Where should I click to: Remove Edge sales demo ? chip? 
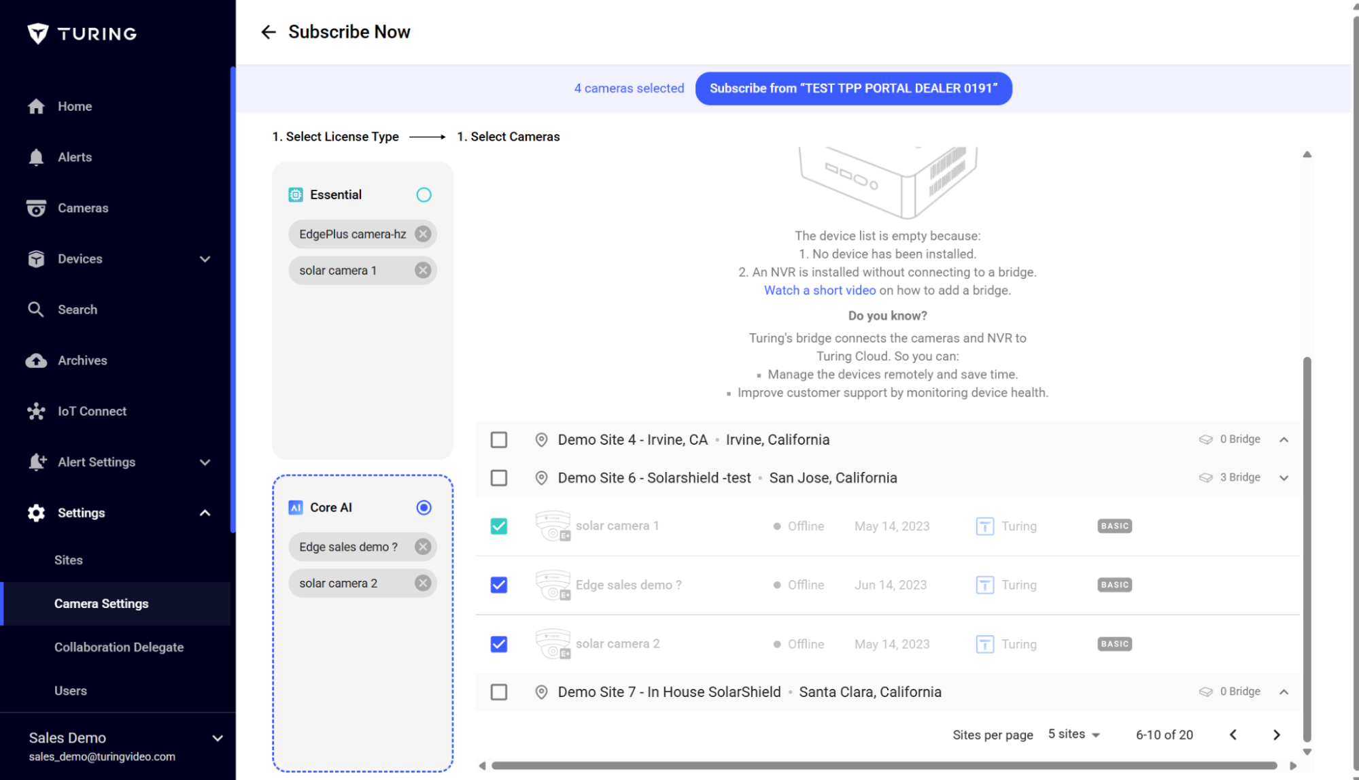pyautogui.click(x=423, y=547)
